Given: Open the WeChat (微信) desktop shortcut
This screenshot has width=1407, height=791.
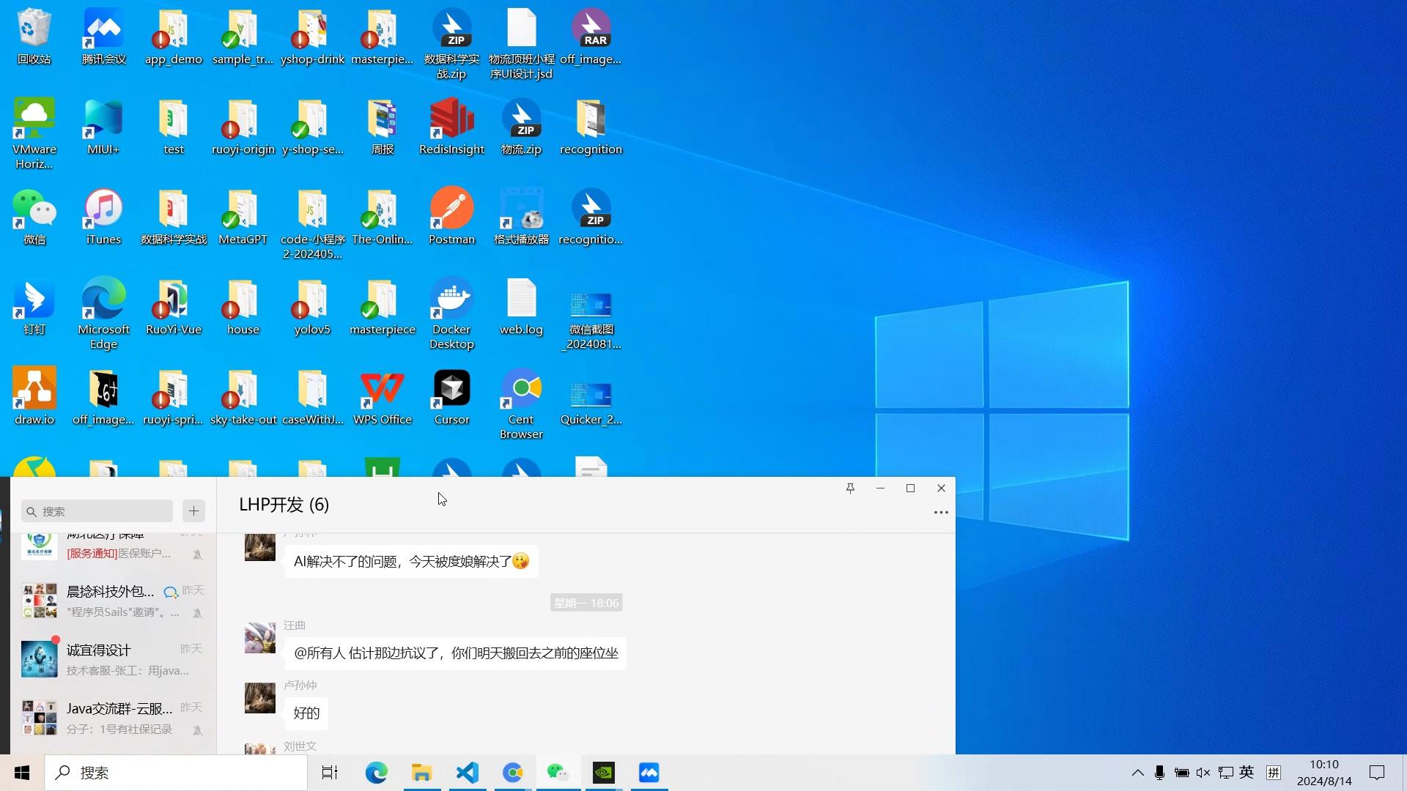Looking at the screenshot, I should point(34,217).
